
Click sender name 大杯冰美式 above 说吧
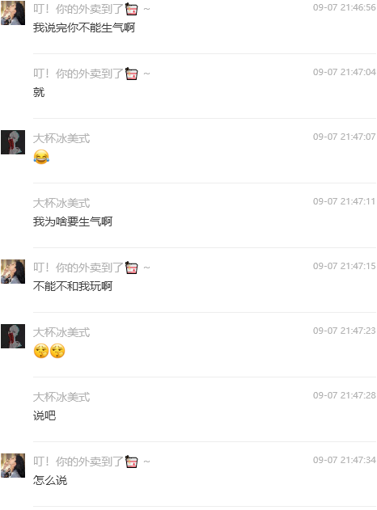(61, 397)
